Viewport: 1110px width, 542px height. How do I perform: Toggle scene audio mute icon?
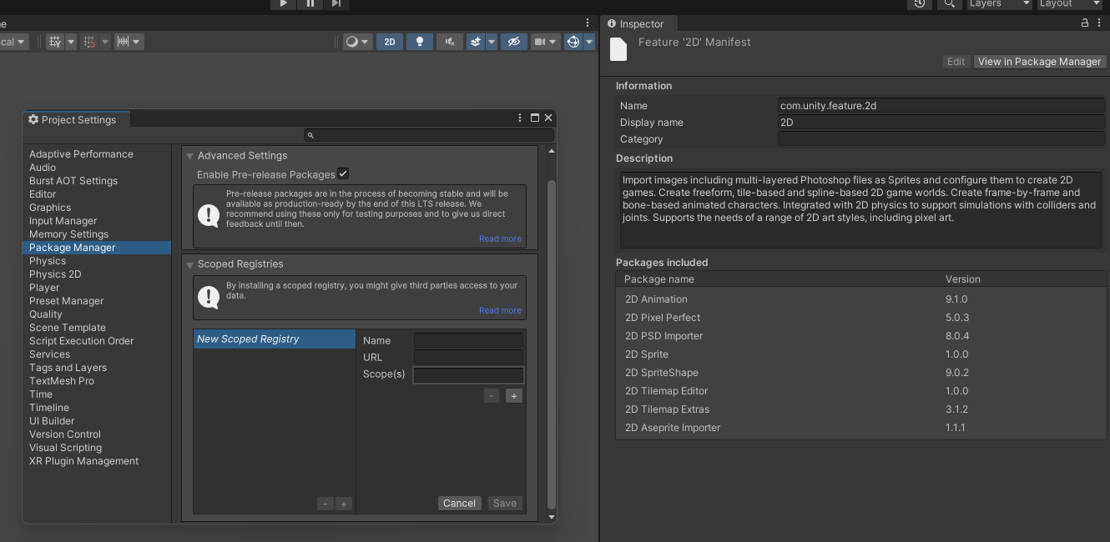(x=450, y=42)
